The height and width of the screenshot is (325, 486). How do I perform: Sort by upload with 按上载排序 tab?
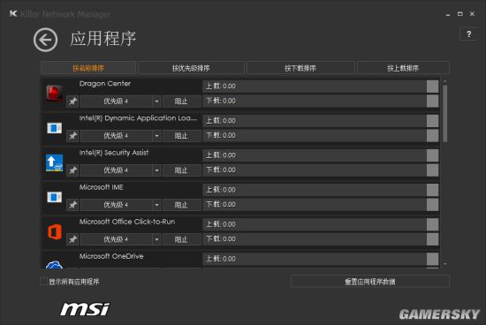tap(403, 68)
